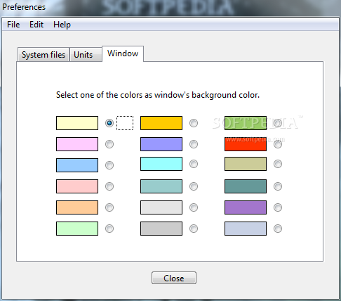Click the peach orange color swatch

[x=77, y=207]
